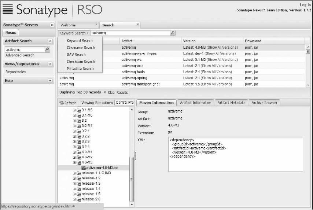
Task: Click the Clear Results x icon
Action: 105,92
